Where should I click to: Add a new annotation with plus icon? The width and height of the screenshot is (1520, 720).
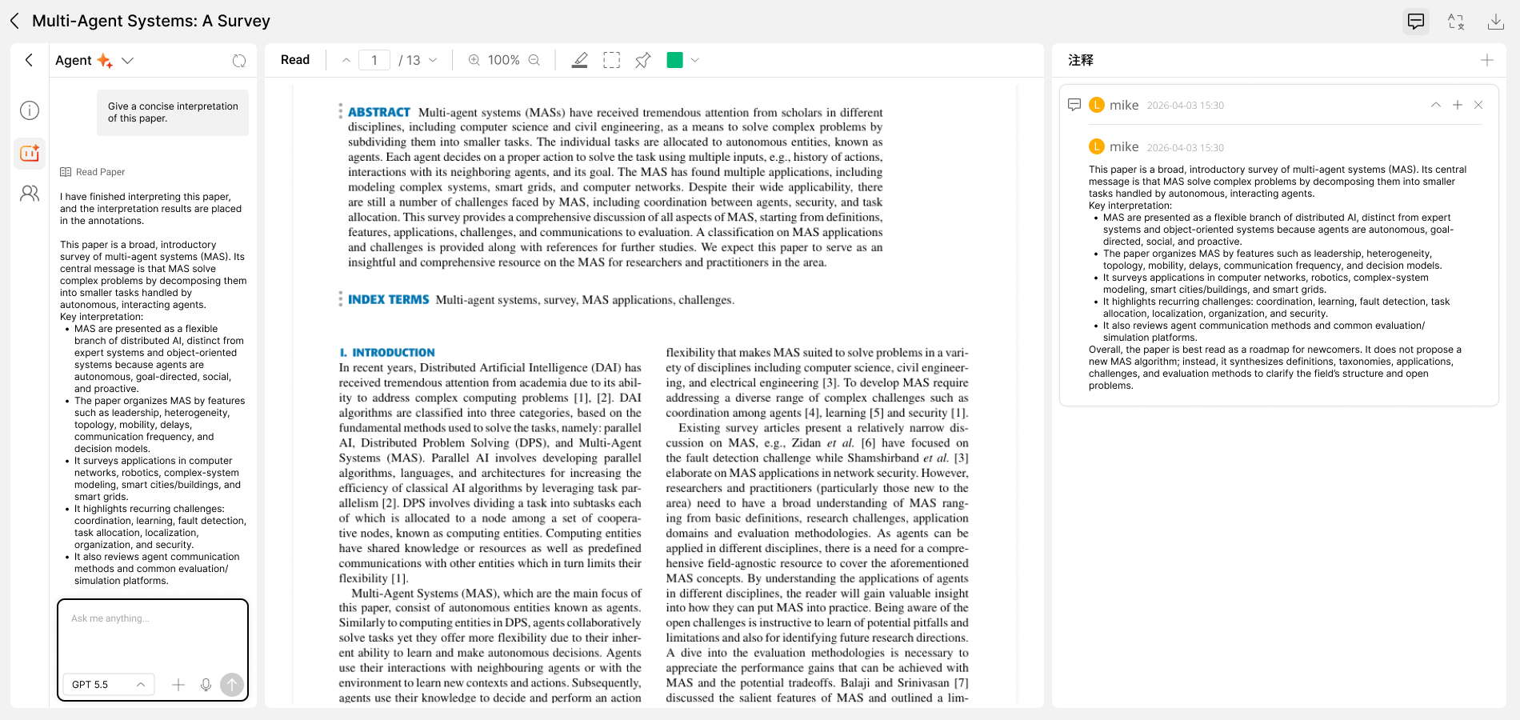click(x=1487, y=60)
